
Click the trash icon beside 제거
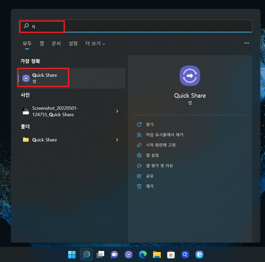click(x=139, y=186)
